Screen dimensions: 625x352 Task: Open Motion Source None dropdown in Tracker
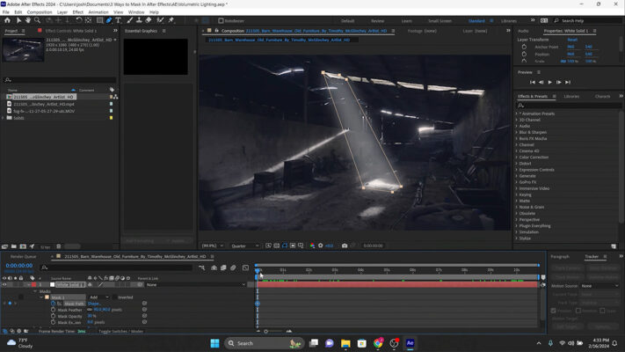coord(600,286)
